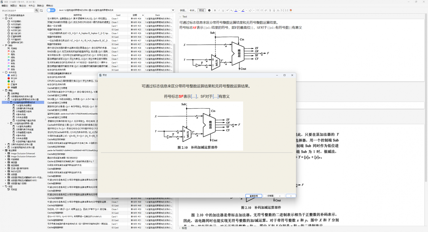428x232 pixels.
Task: Record audio with the microphone icon
Action: tap(274, 11)
